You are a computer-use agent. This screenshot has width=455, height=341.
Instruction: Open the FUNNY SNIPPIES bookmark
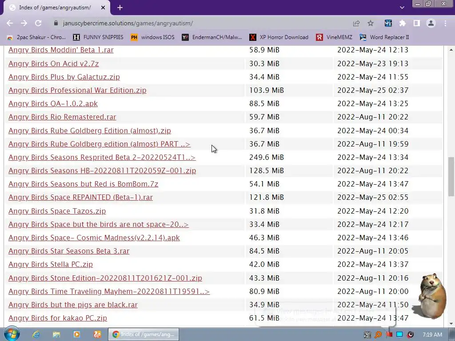pyautogui.click(x=98, y=37)
